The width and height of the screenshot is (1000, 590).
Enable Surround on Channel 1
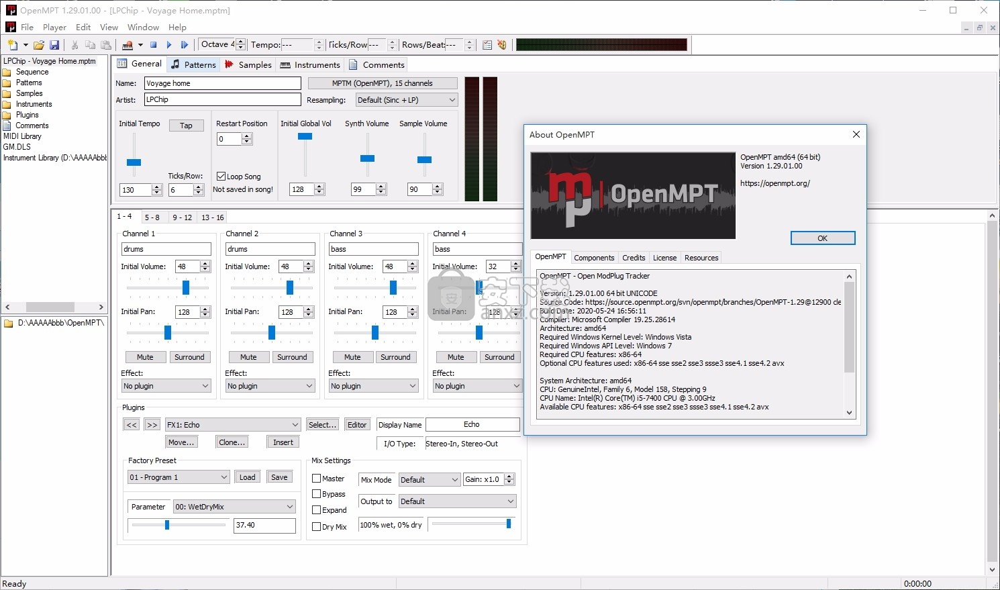pyautogui.click(x=189, y=357)
